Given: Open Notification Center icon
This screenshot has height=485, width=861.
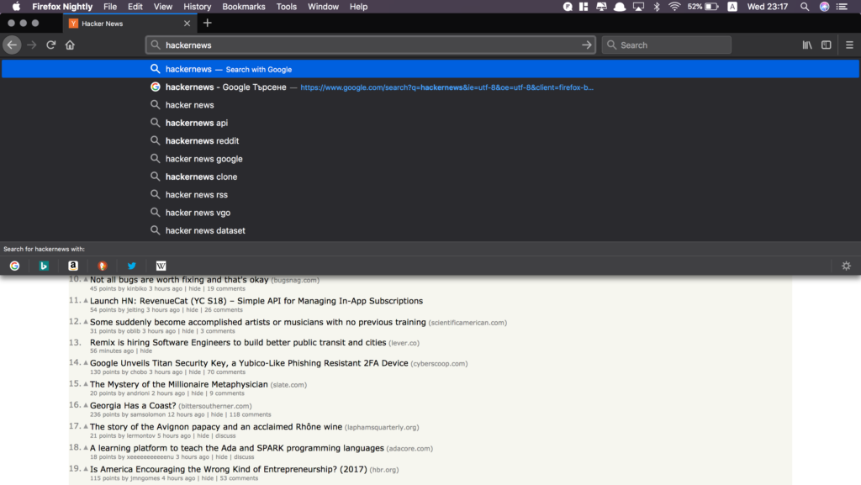Looking at the screenshot, I should (x=842, y=7).
